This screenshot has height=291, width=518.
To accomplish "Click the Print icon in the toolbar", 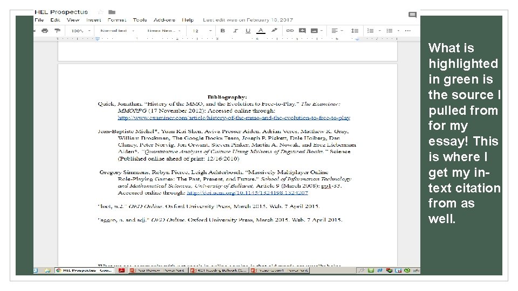I will click(x=45, y=31).
